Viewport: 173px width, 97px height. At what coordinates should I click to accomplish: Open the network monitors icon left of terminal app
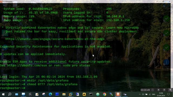(x=111, y=94)
